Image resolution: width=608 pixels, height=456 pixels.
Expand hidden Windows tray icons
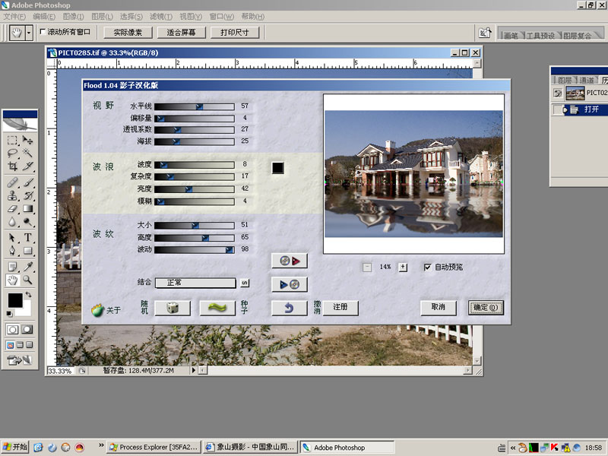512,448
